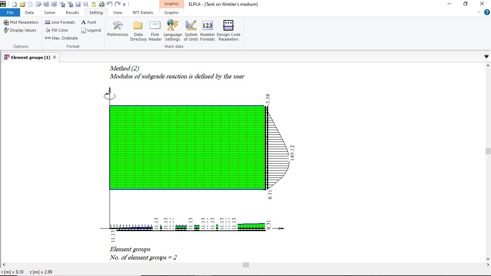
Task: Expand the Customize Quick Access Toolbar arrow
Action: coord(124,5)
